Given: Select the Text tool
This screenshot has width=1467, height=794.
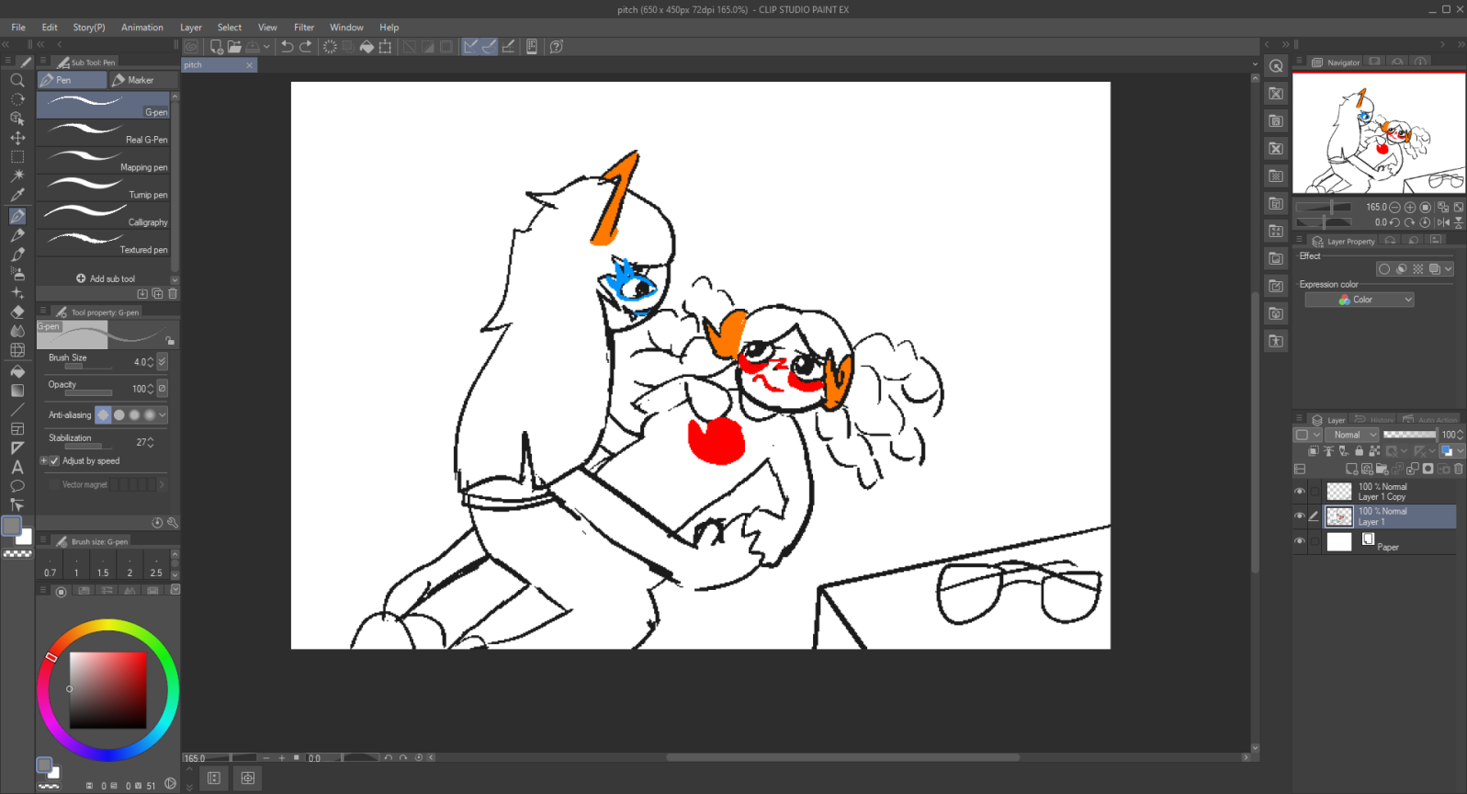Looking at the screenshot, I should coord(17,467).
